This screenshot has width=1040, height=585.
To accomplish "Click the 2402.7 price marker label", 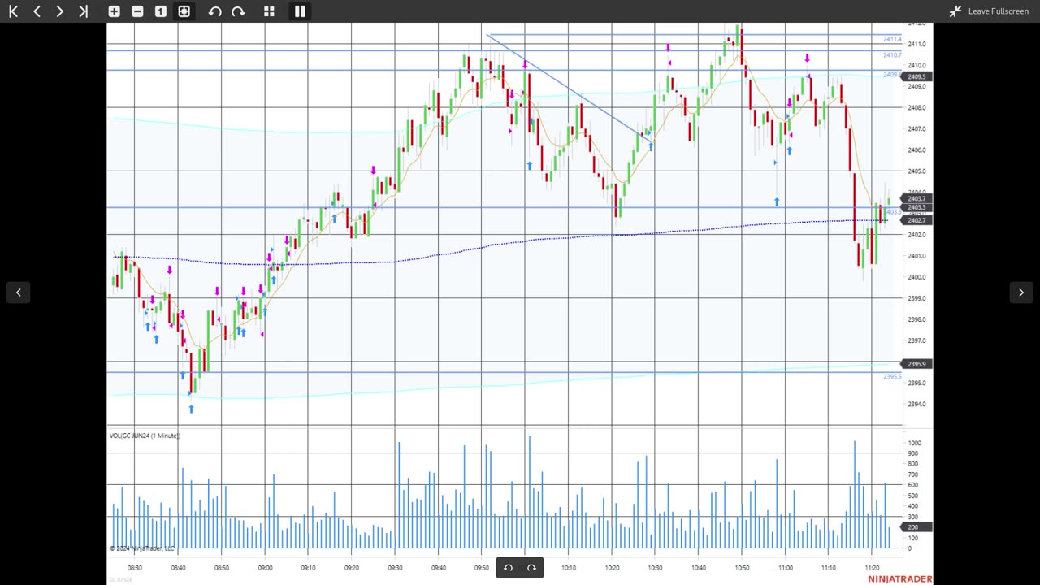I will pos(917,220).
